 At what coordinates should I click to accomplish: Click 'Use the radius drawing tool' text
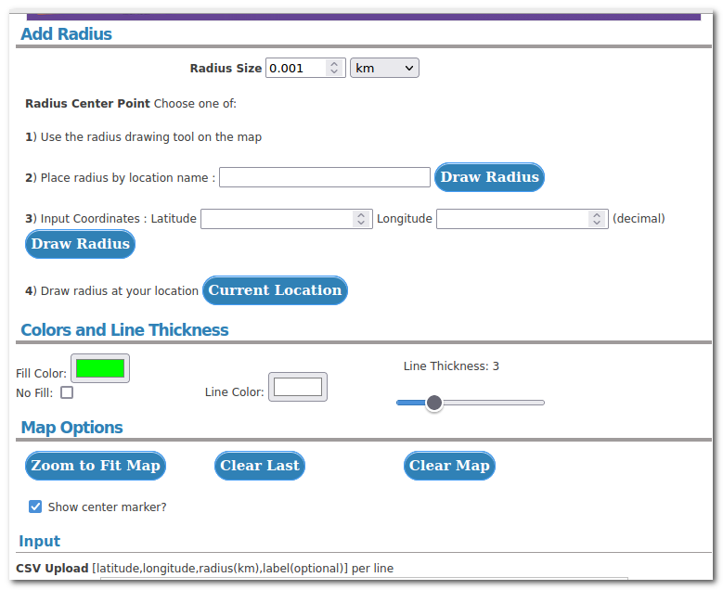tap(151, 137)
